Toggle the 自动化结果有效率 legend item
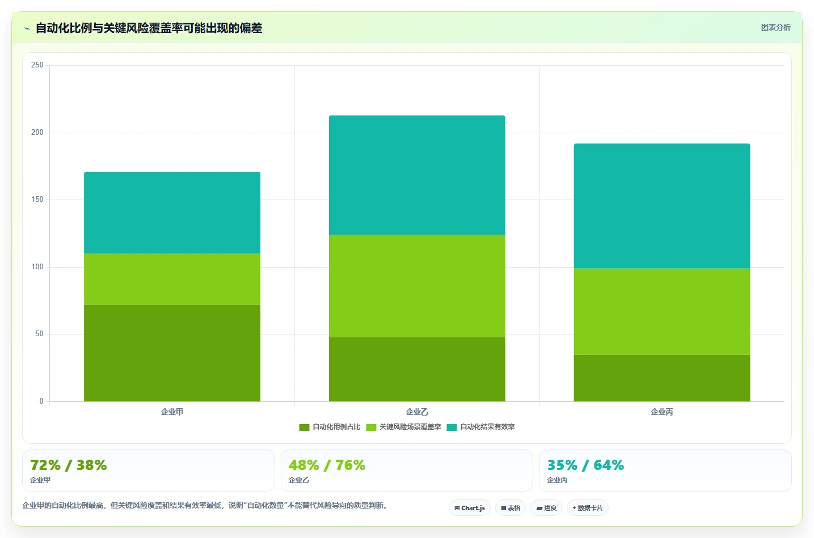This screenshot has width=814, height=538. pos(480,427)
